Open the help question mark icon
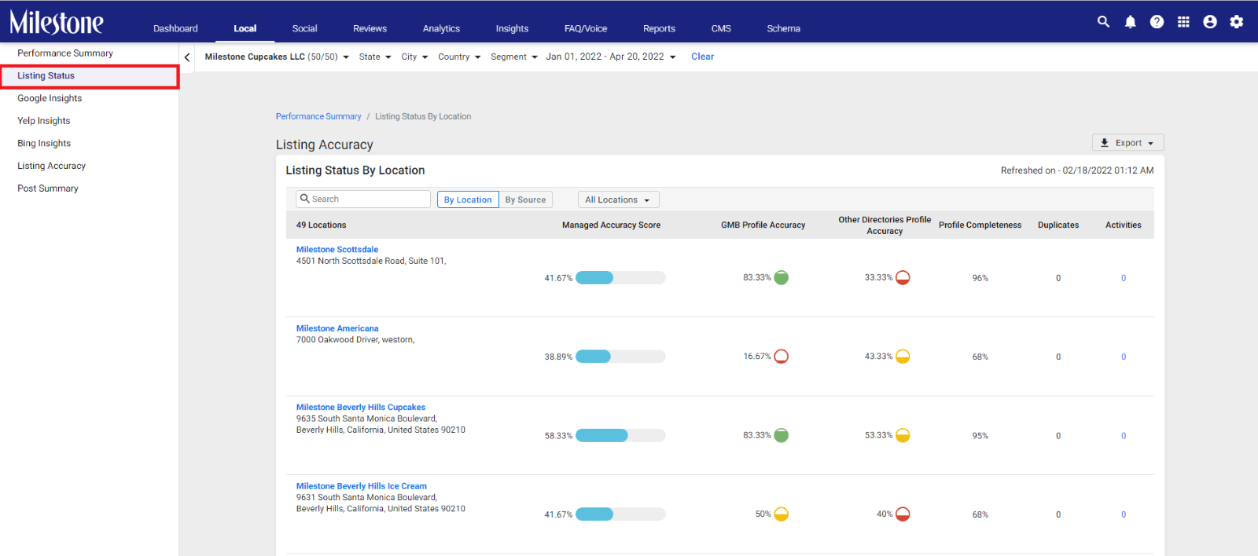 1157,22
